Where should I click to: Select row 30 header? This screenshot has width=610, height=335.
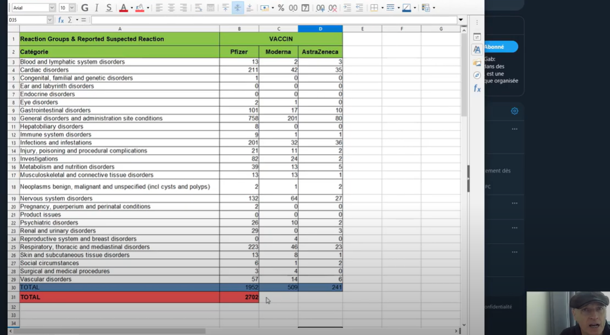click(14, 288)
